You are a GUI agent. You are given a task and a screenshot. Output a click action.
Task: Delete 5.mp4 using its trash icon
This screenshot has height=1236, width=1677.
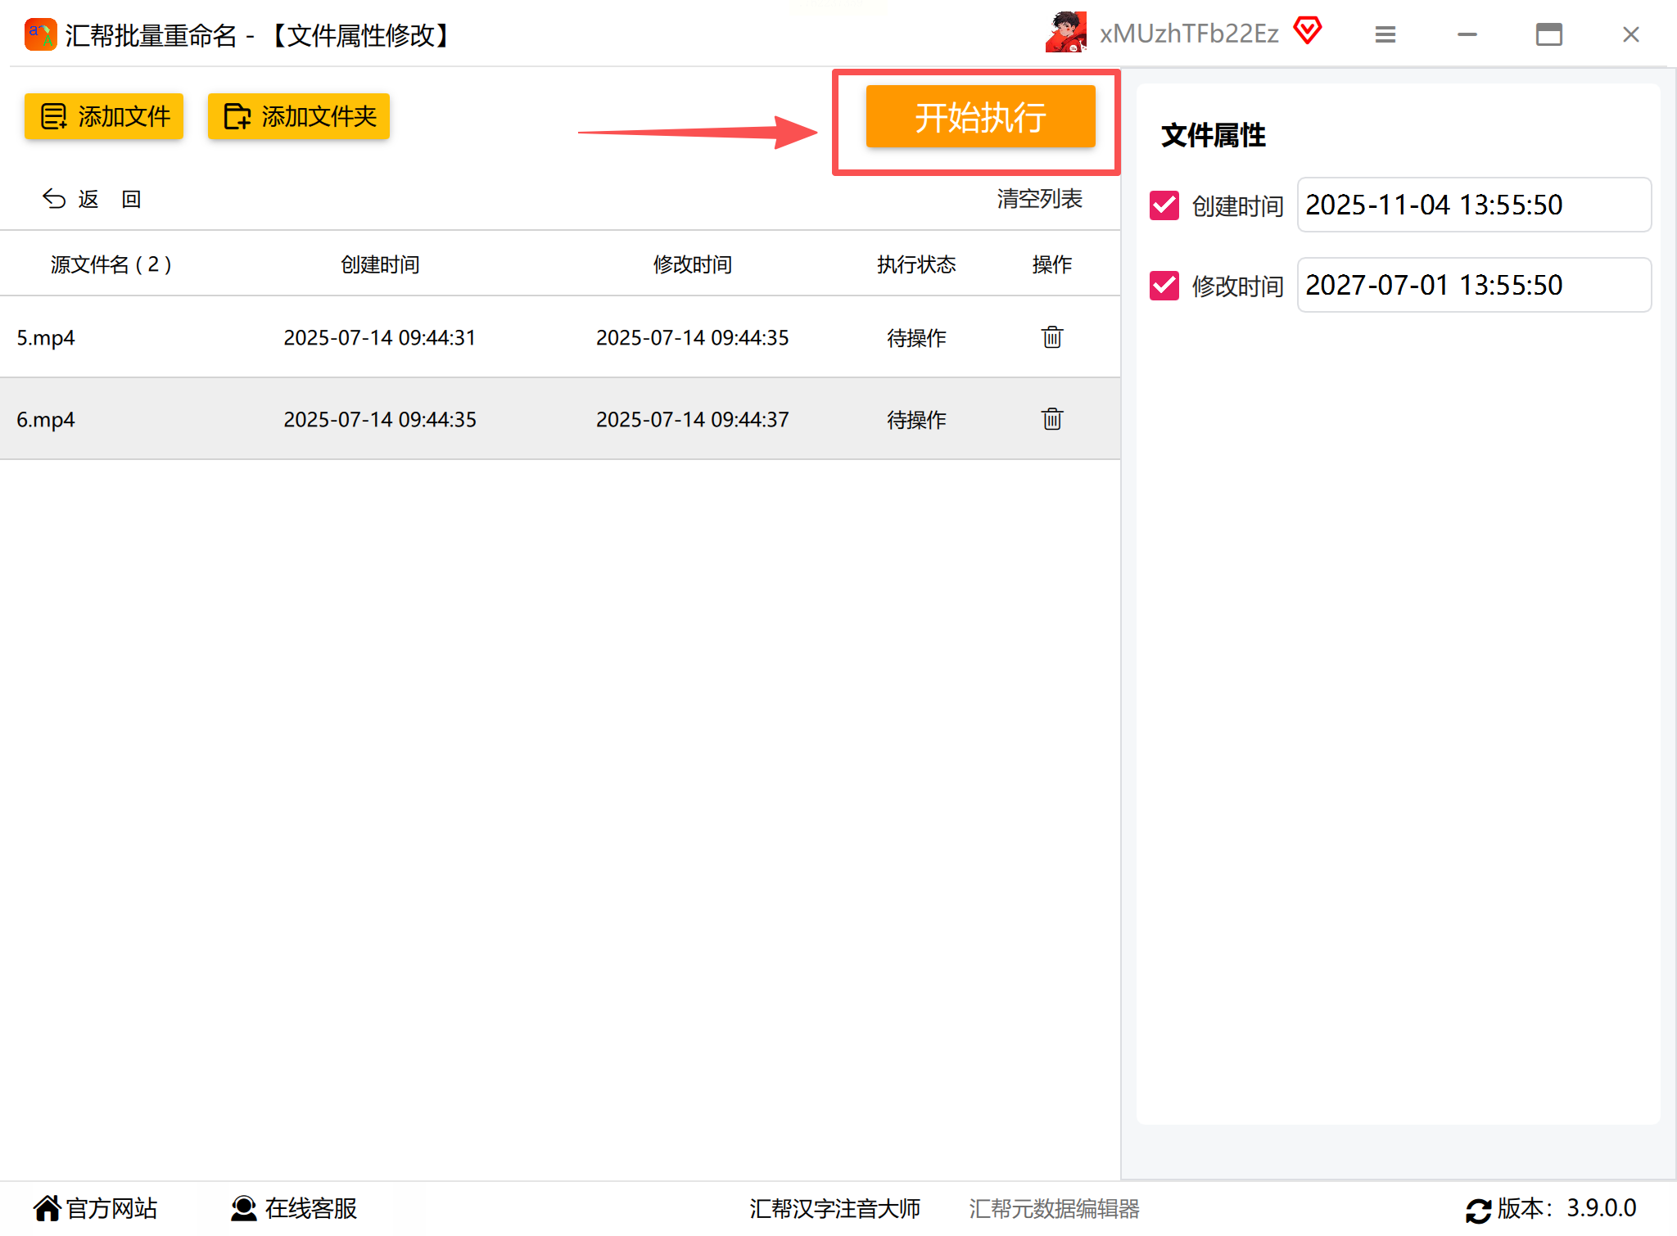click(x=1051, y=337)
